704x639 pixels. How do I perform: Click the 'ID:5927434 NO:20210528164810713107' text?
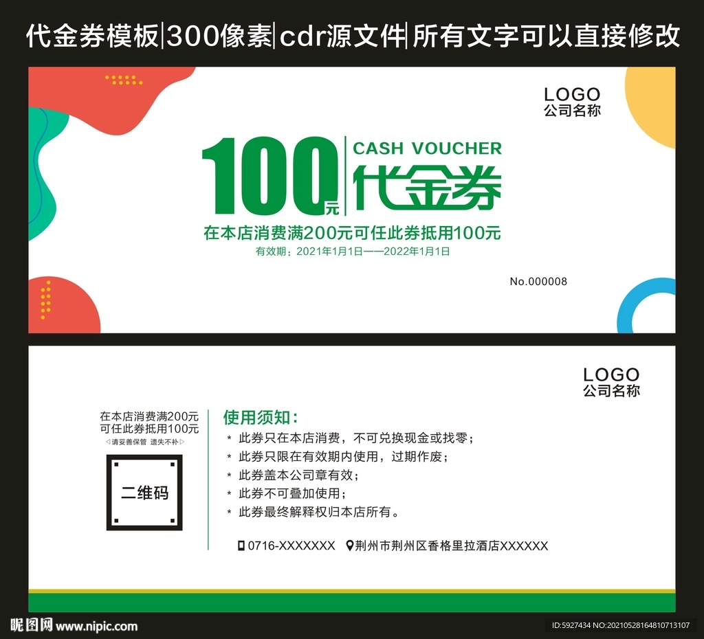[x=621, y=625]
